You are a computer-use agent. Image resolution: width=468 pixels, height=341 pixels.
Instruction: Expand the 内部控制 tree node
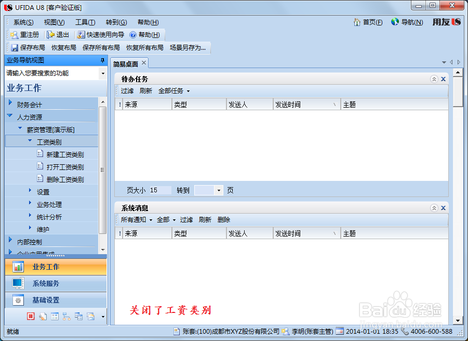tap(10, 240)
